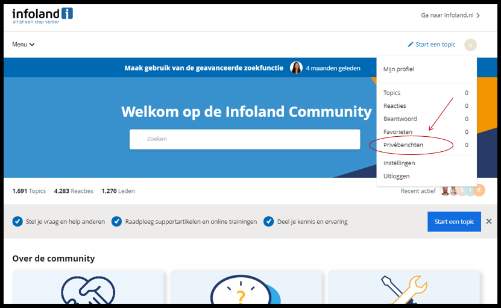The height and width of the screenshot is (308, 501).
Task: Click the '1,691 Topics' statistic
Action: 29,190
